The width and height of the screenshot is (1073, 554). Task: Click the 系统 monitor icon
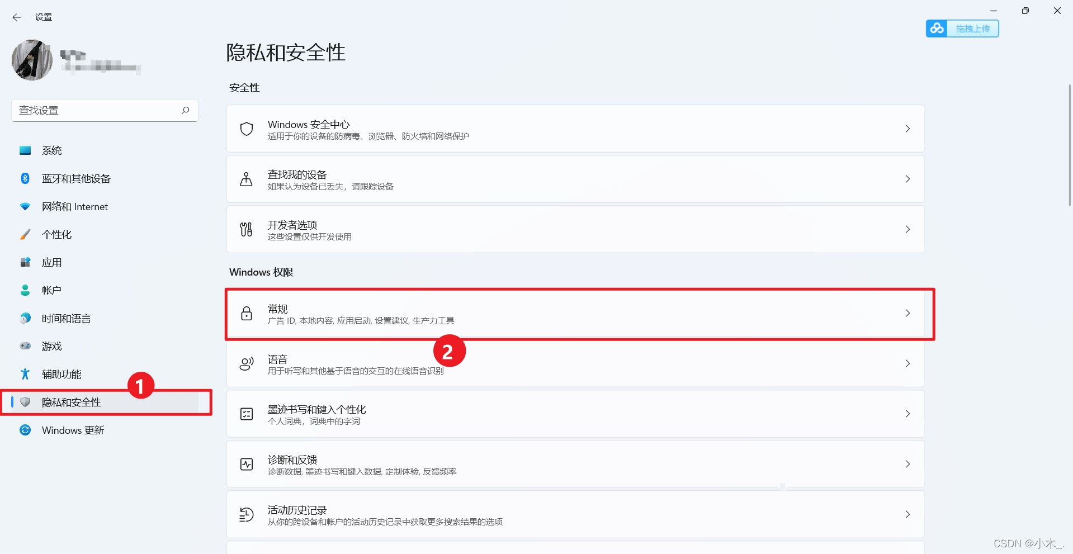pyautogui.click(x=25, y=150)
